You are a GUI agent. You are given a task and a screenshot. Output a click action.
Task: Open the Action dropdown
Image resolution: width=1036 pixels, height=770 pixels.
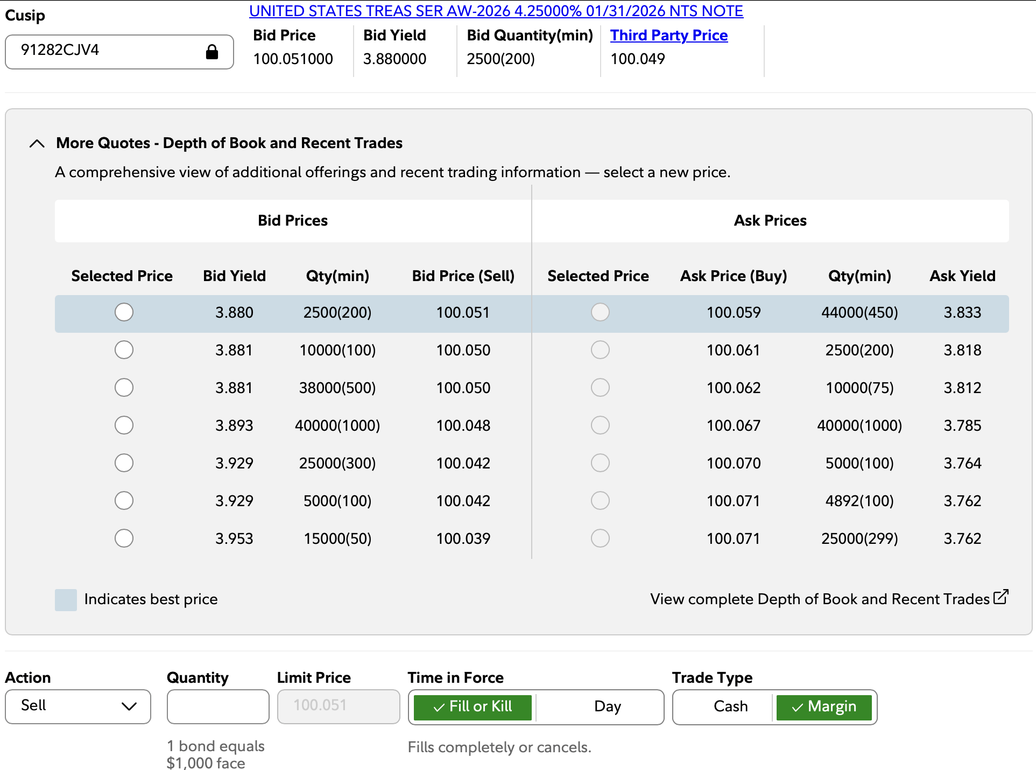click(x=77, y=706)
